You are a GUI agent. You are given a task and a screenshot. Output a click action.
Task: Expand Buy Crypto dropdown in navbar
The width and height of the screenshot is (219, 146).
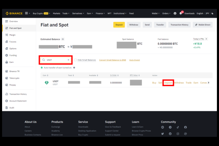pyautogui.click(x=41, y=13)
